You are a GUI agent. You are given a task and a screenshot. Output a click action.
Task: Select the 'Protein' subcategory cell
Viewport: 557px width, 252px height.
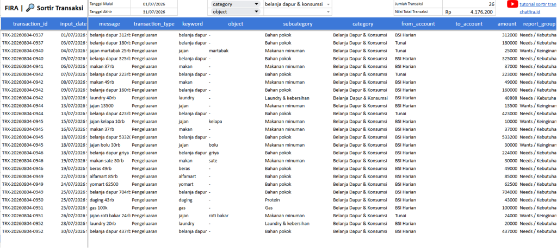click(x=298, y=200)
